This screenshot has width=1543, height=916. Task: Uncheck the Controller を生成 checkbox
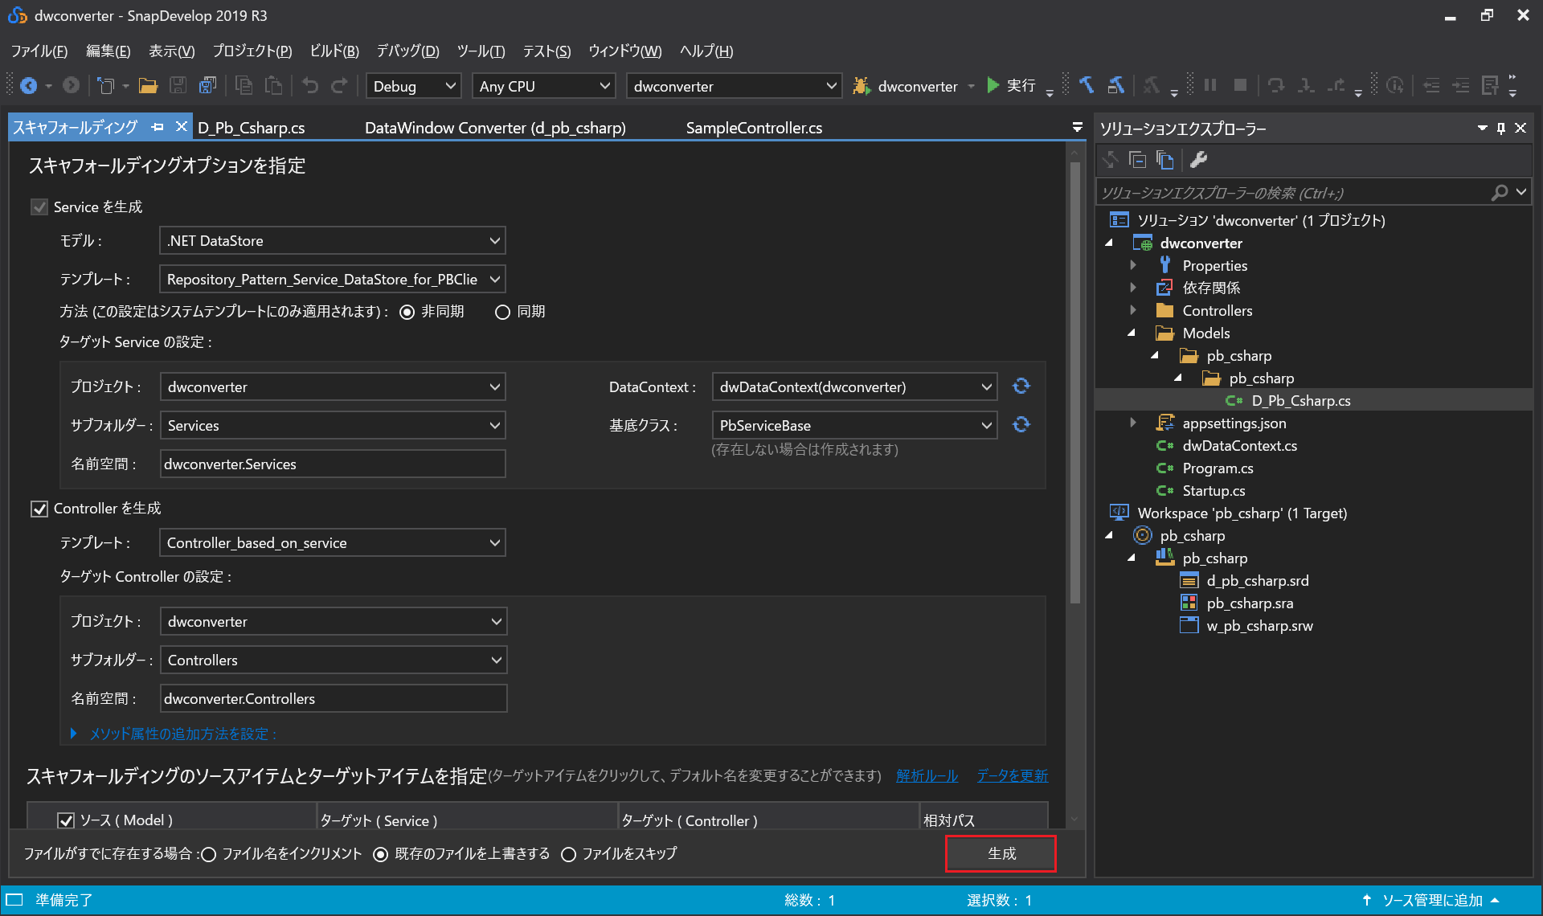39,509
